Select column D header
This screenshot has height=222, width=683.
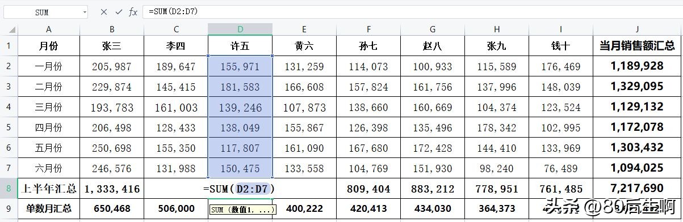(240, 29)
